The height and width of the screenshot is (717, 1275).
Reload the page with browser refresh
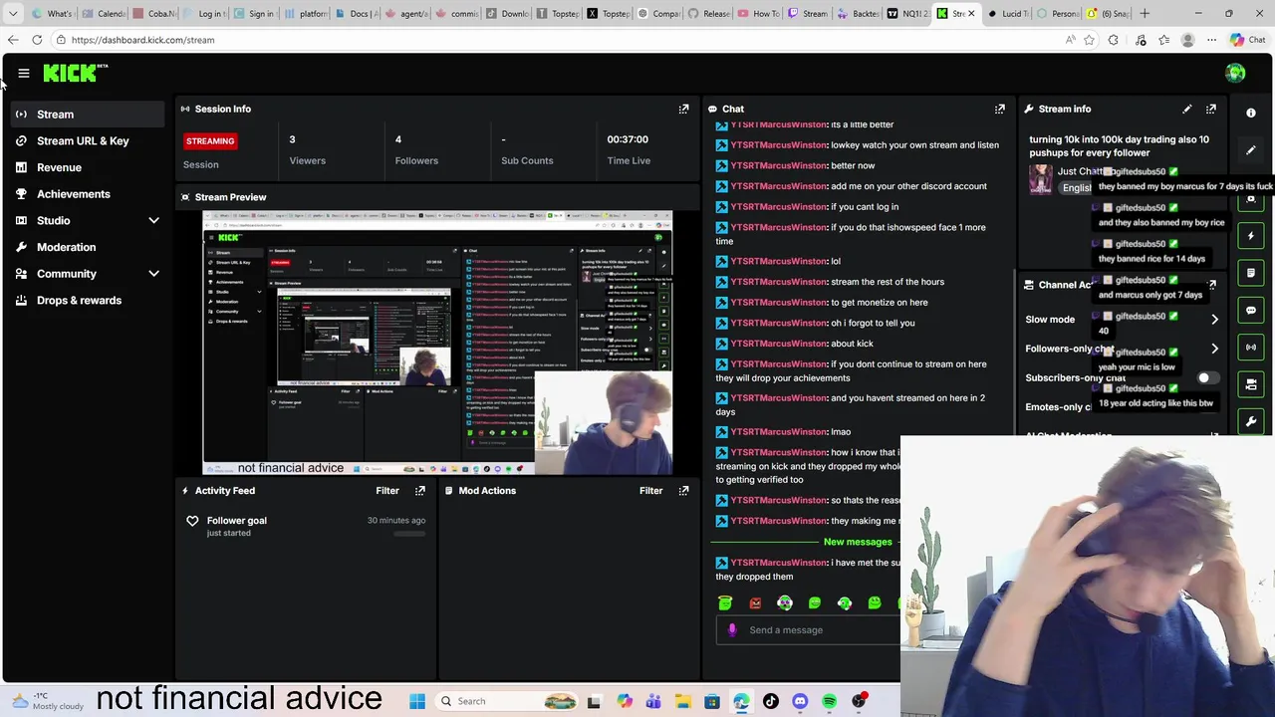[x=37, y=40]
